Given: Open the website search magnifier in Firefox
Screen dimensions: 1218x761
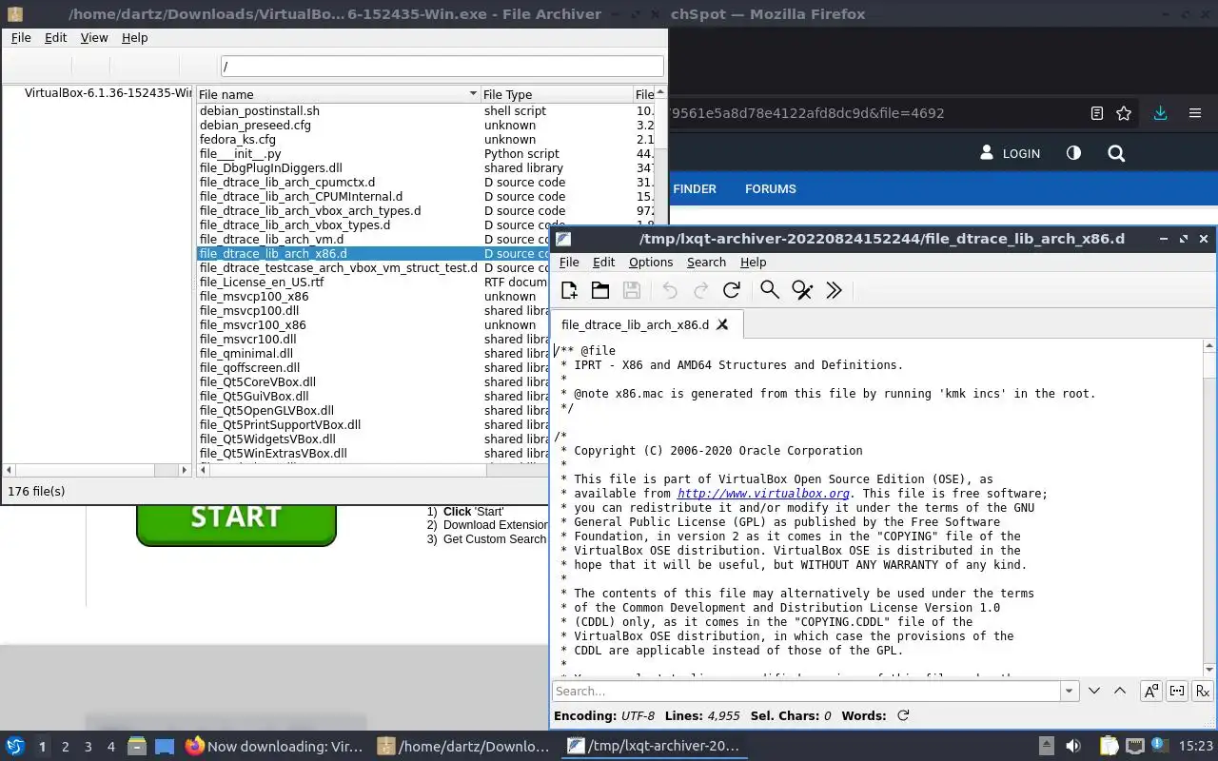Looking at the screenshot, I should [1116, 153].
